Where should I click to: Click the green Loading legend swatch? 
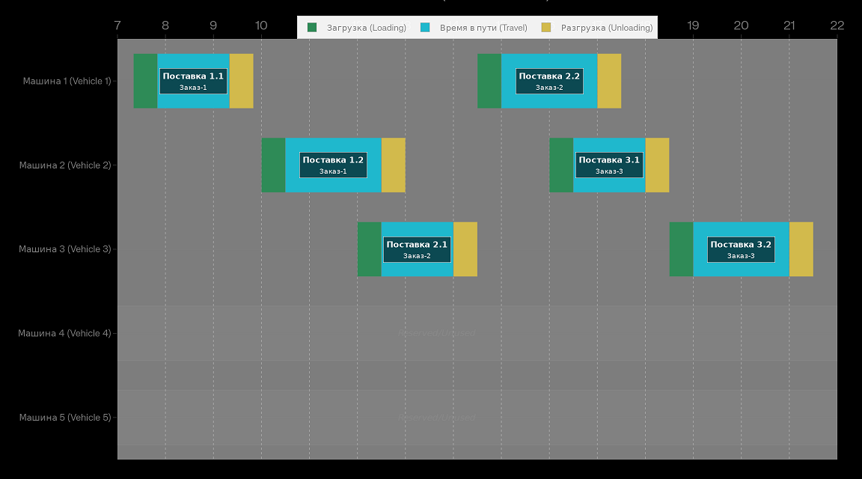pyautogui.click(x=312, y=28)
